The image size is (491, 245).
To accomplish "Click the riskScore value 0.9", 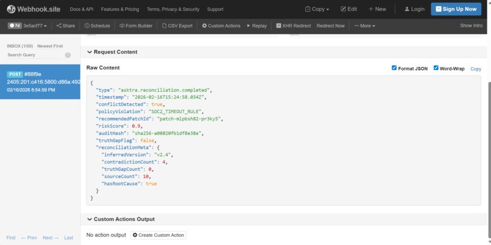I will tap(137, 126).
